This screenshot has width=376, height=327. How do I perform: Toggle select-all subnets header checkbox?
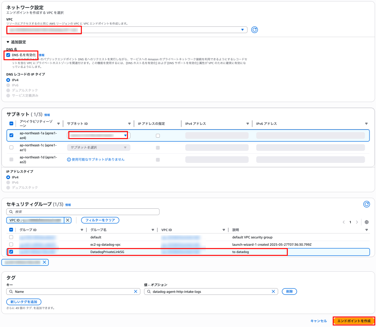click(x=11, y=123)
